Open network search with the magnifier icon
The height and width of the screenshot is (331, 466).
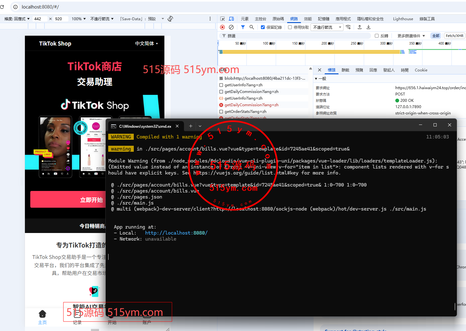tap(252, 27)
